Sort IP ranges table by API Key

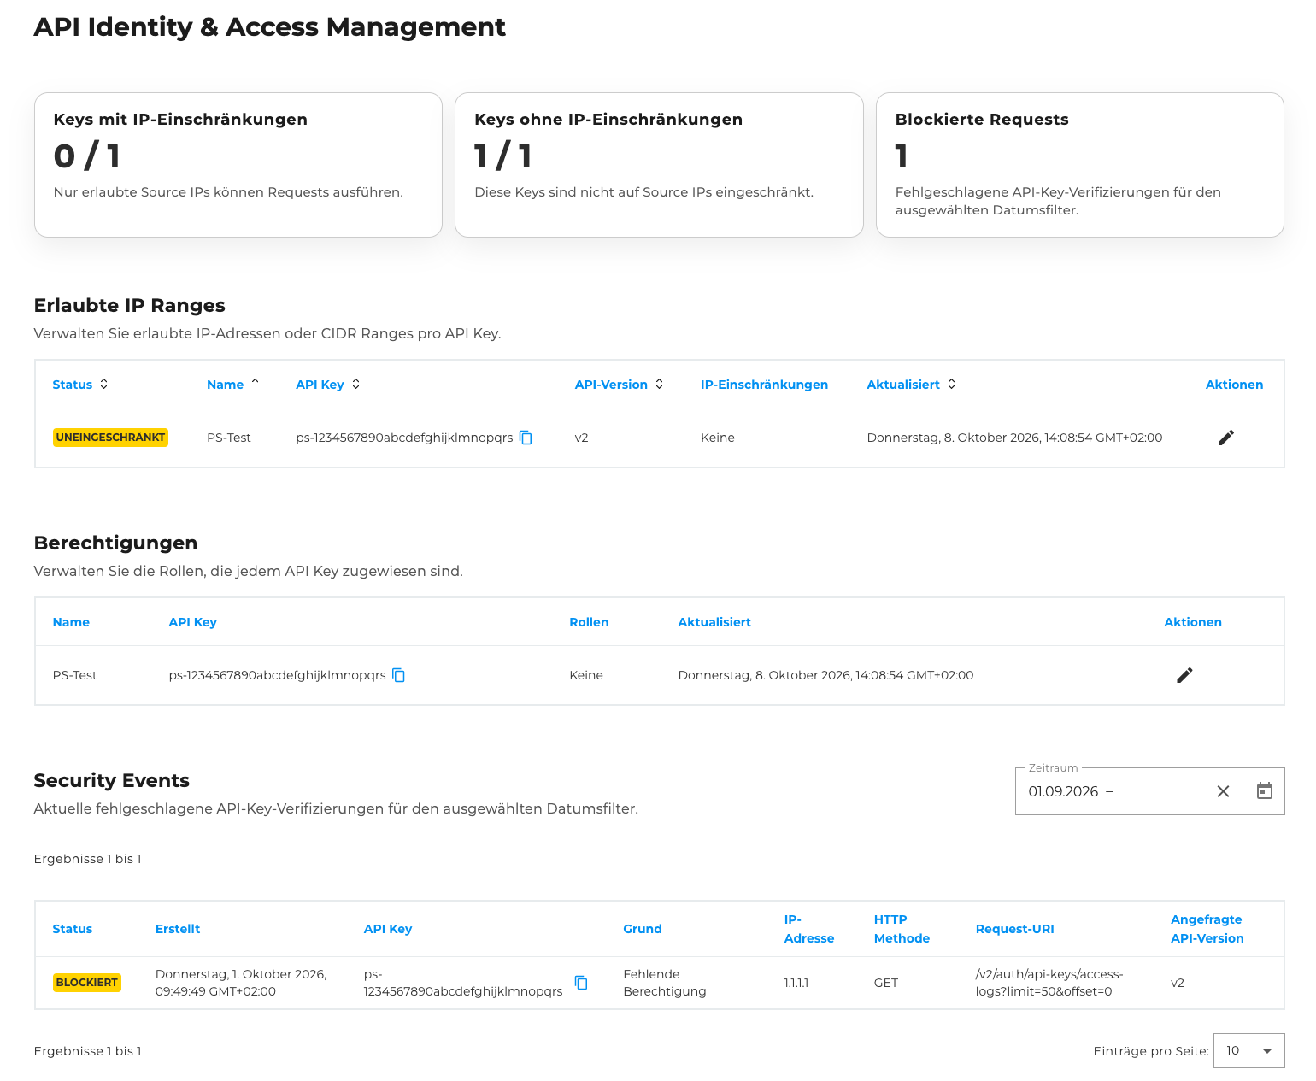pyautogui.click(x=328, y=385)
